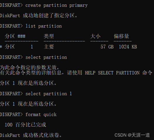The width and height of the screenshot is (154, 140).
Task: Click the 主要 partition type value
Action: coord(49,47)
